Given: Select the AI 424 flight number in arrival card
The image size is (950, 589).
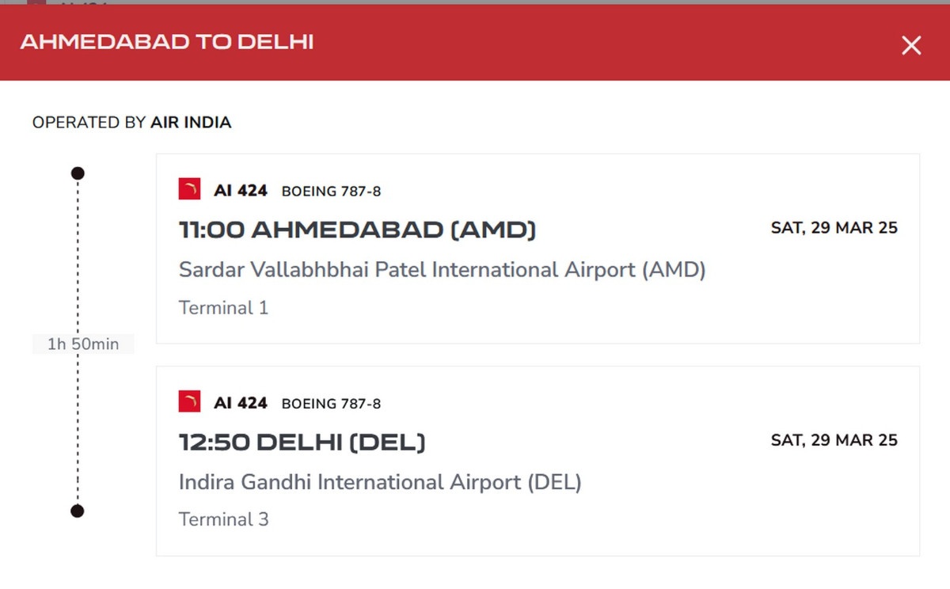Looking at the screenshot, I should coord(241,403).
